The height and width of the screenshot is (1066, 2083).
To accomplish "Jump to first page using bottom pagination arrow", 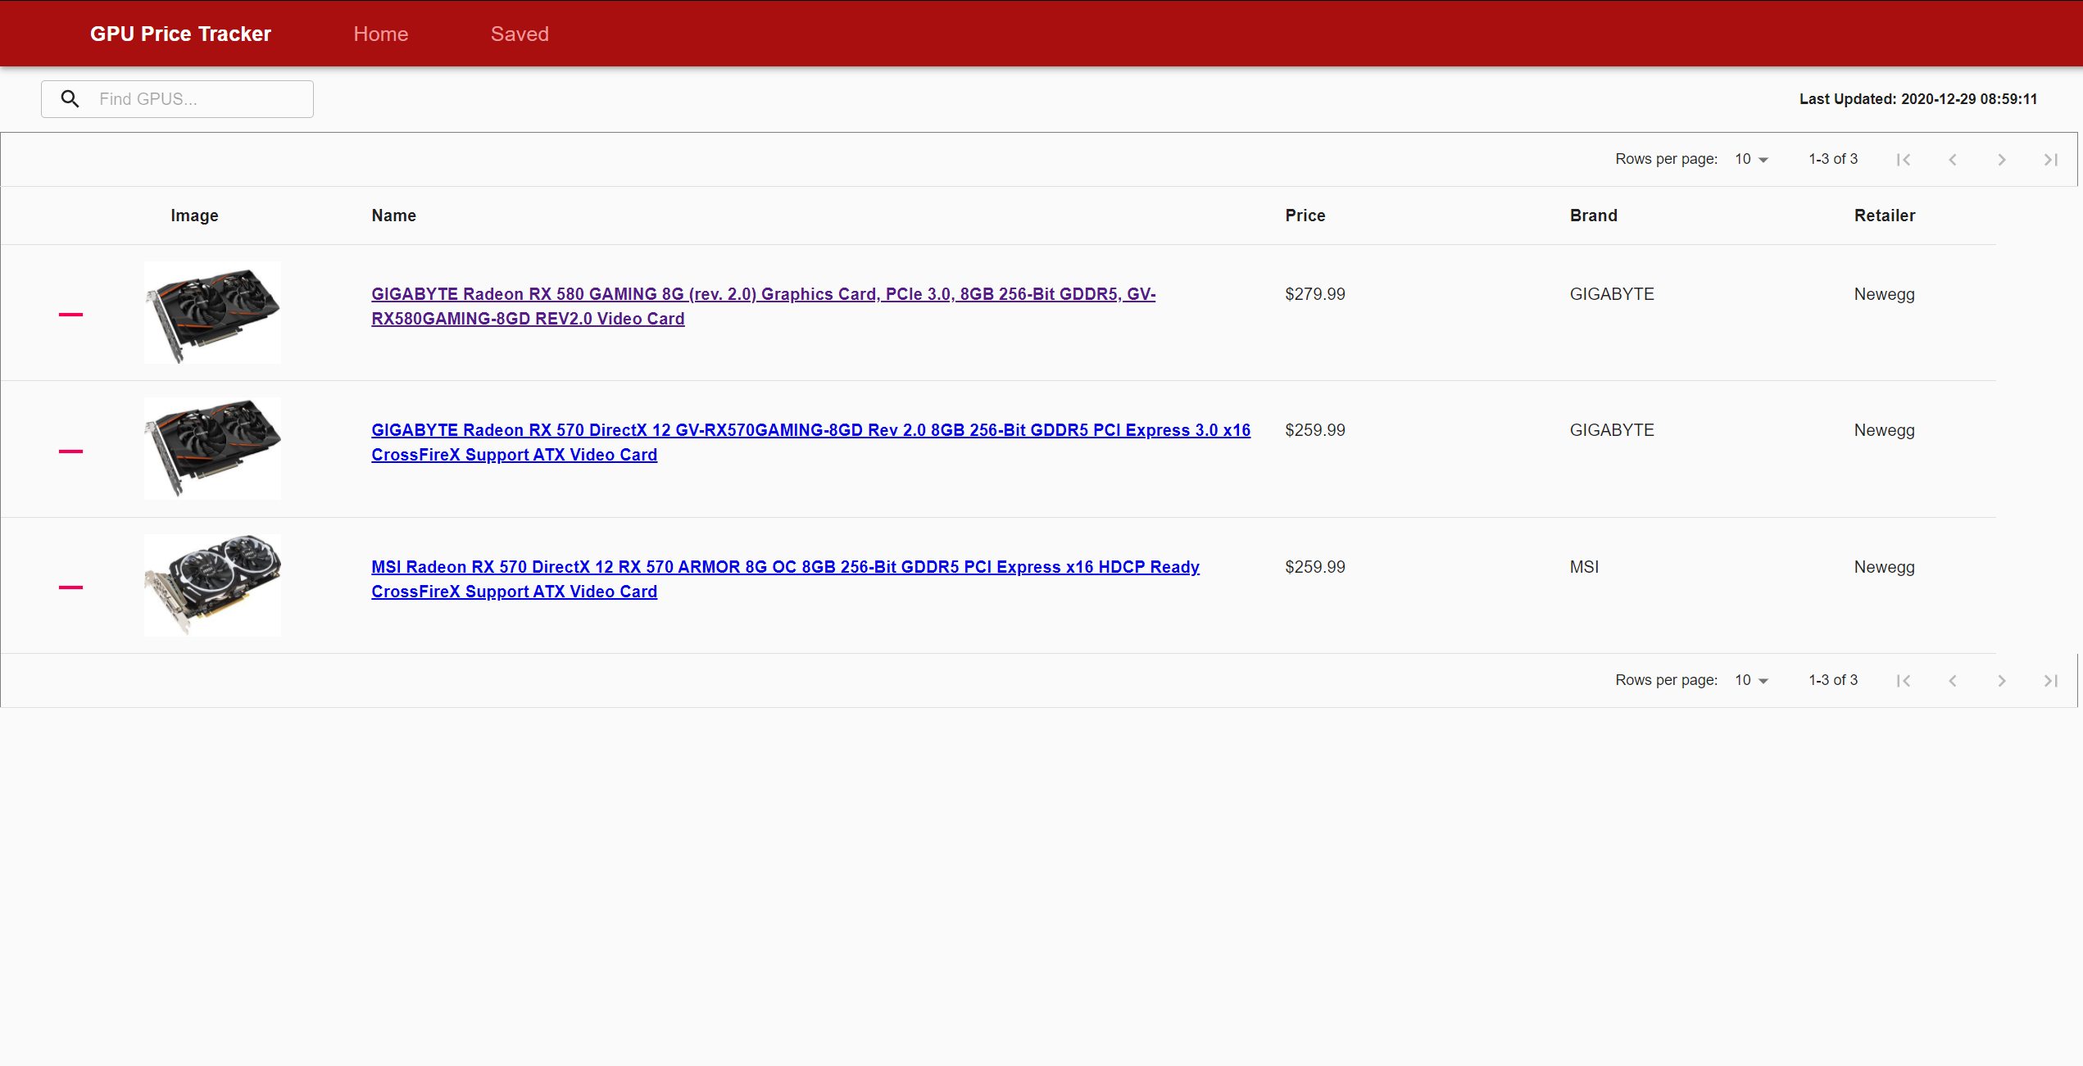I will pyautogui.click(x=1904, y=680).
